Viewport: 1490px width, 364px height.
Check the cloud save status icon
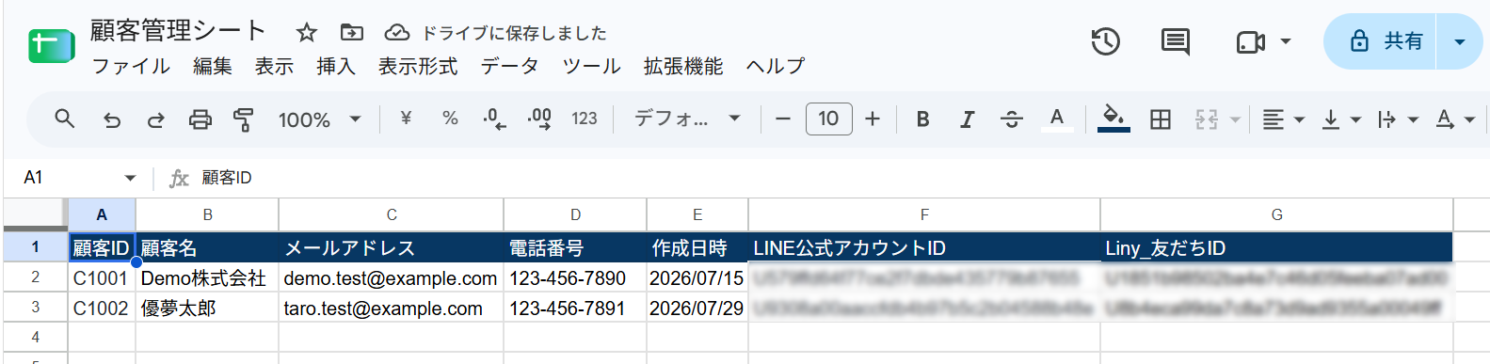pyautogui.click(x=397, y=33)
